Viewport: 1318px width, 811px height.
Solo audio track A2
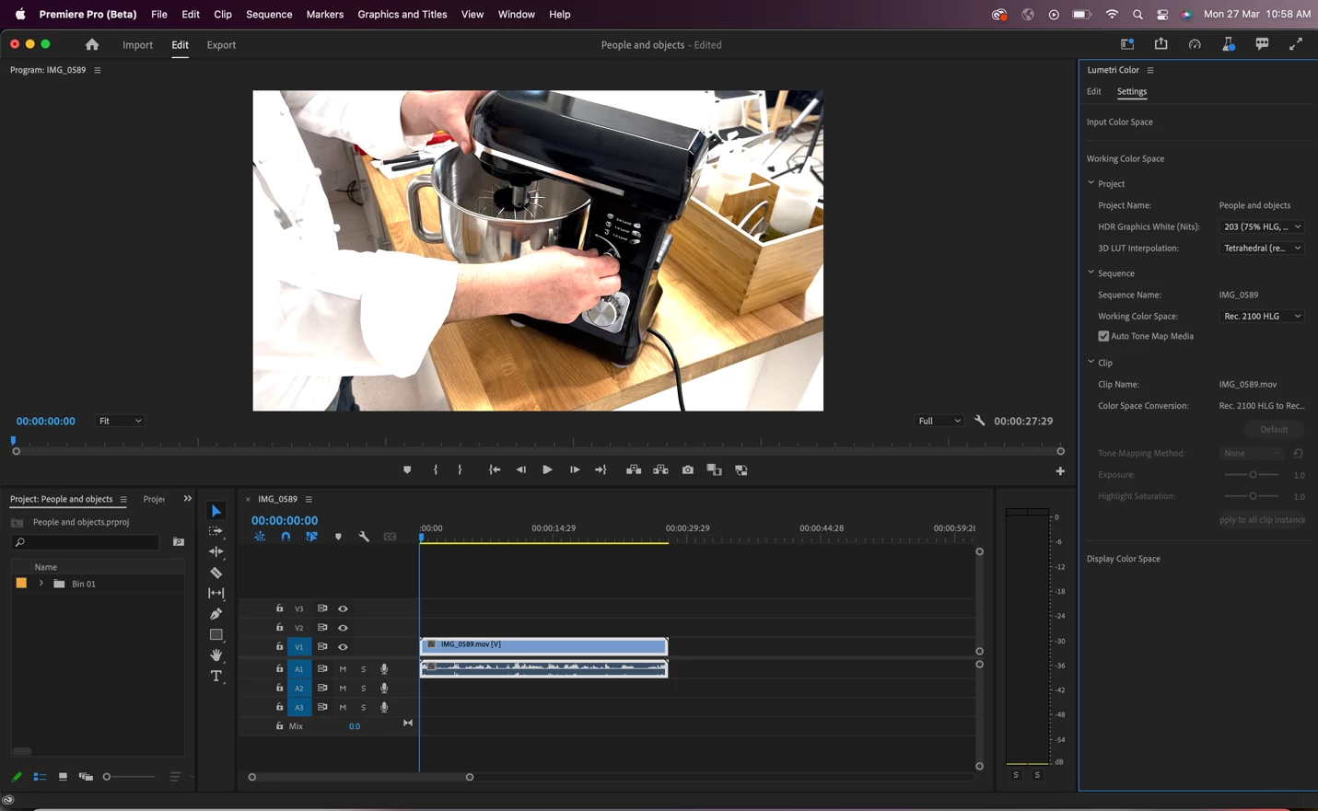[363, 689]
